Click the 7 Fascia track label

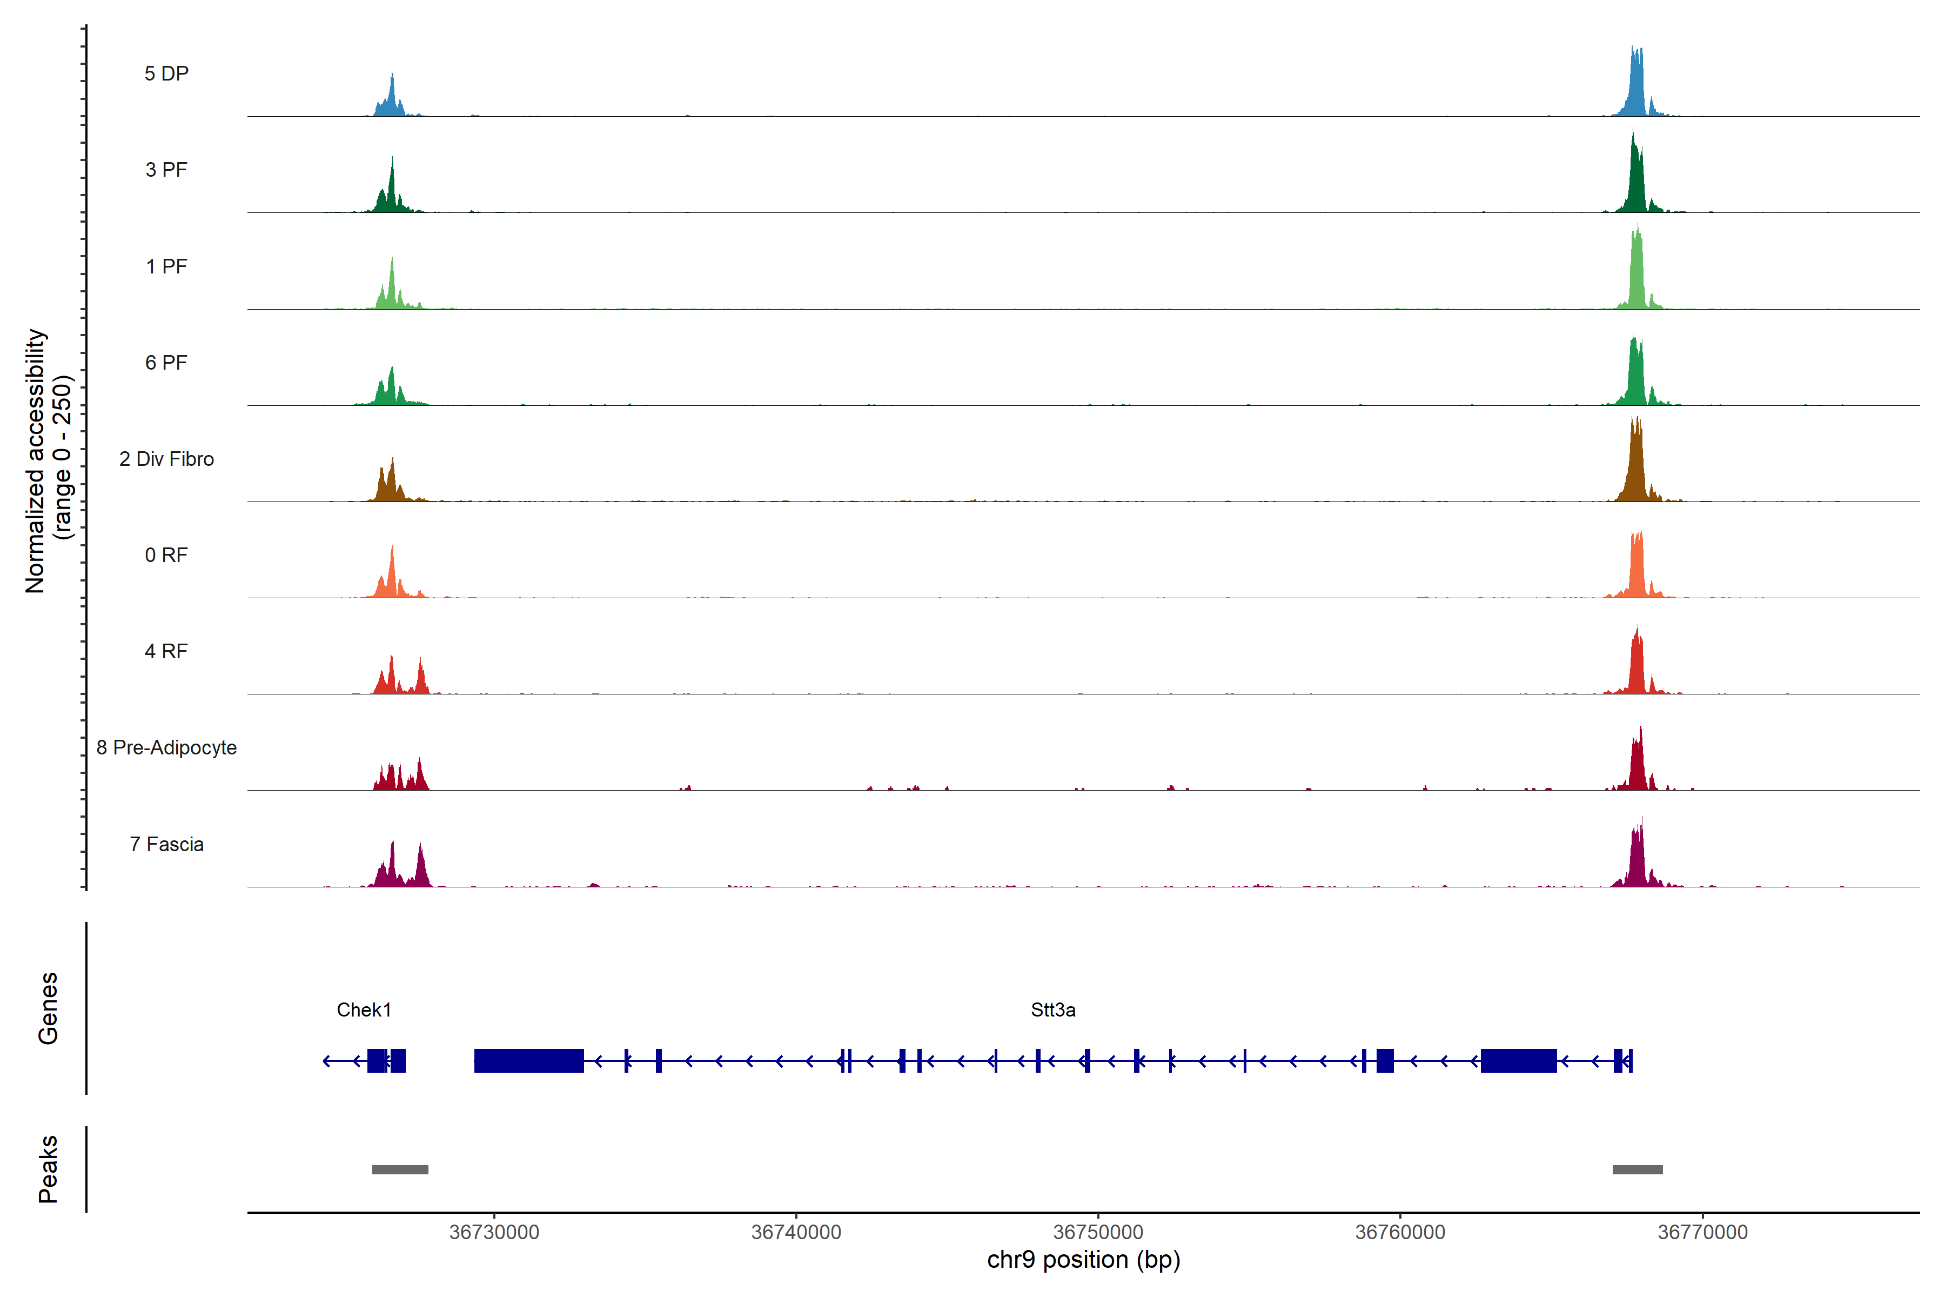[166, 844]
